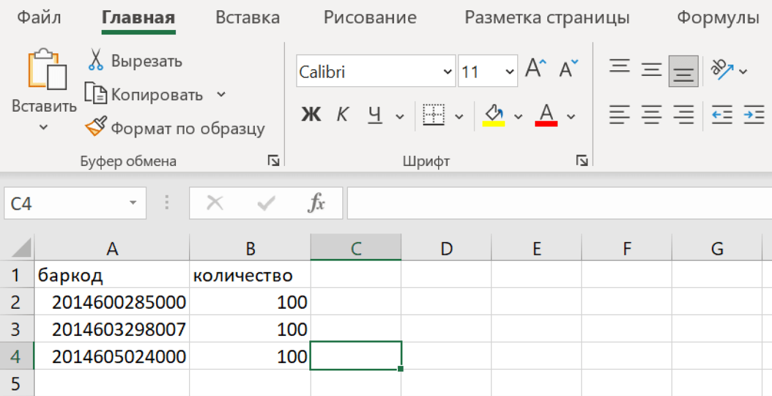772x396 pixels.
Task: Toggle underline with the Ч icon
Action: (x=374, y=115)
